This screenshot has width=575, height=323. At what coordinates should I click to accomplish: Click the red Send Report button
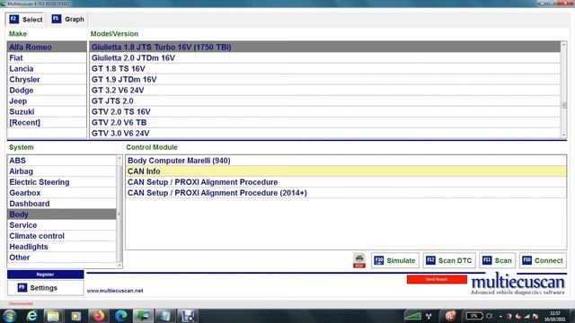(x=437, y=279)
